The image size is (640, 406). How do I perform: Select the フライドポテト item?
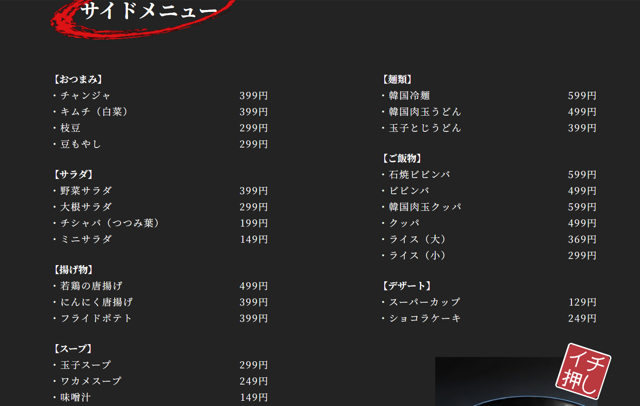pos(96,318)
